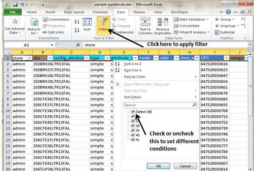Click Remove Duplicates icon
Image resolution: width=254 pixels, height=171 pixels.
(x=163, y=22)
